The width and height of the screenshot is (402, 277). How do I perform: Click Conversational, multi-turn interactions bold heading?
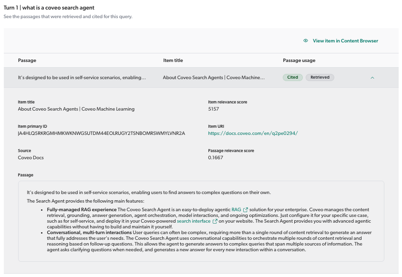tap(89, 232)
